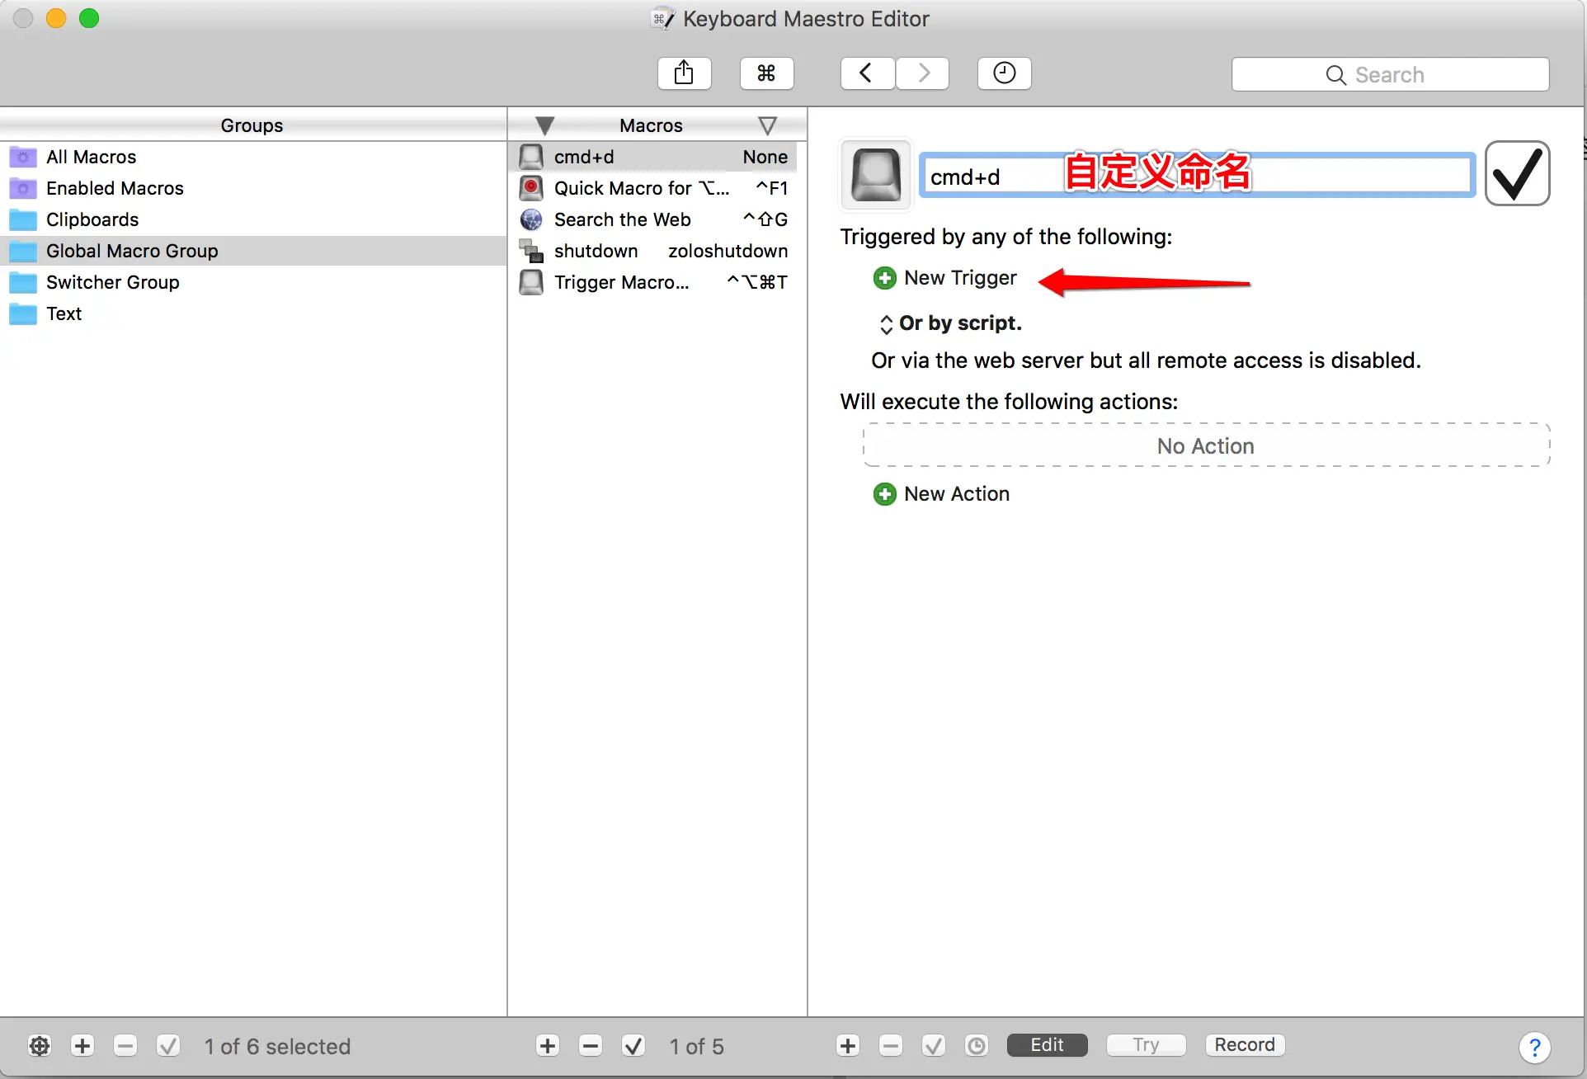Toggle the enable macro checkmark at the bottom

pyautogui.click(x=633, y=1046)
